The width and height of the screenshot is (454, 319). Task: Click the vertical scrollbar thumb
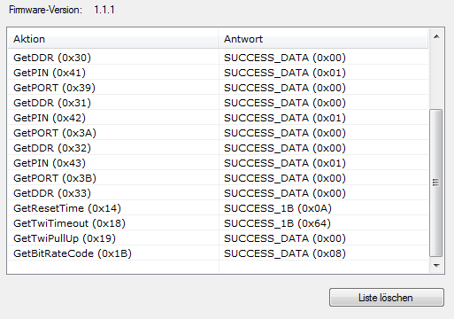coord(435,183)
